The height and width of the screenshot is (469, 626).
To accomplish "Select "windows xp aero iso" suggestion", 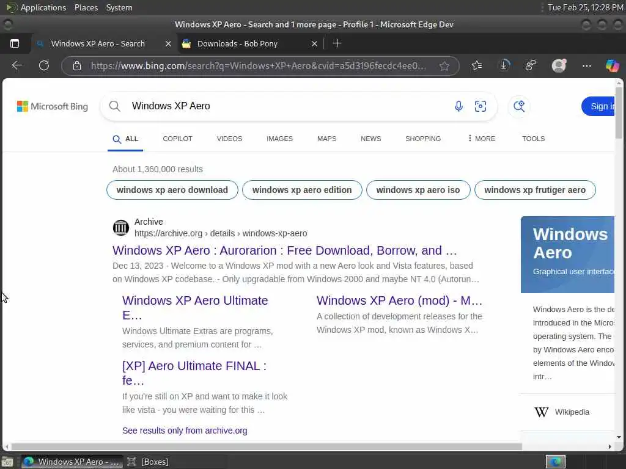I will tap(418, 190).
